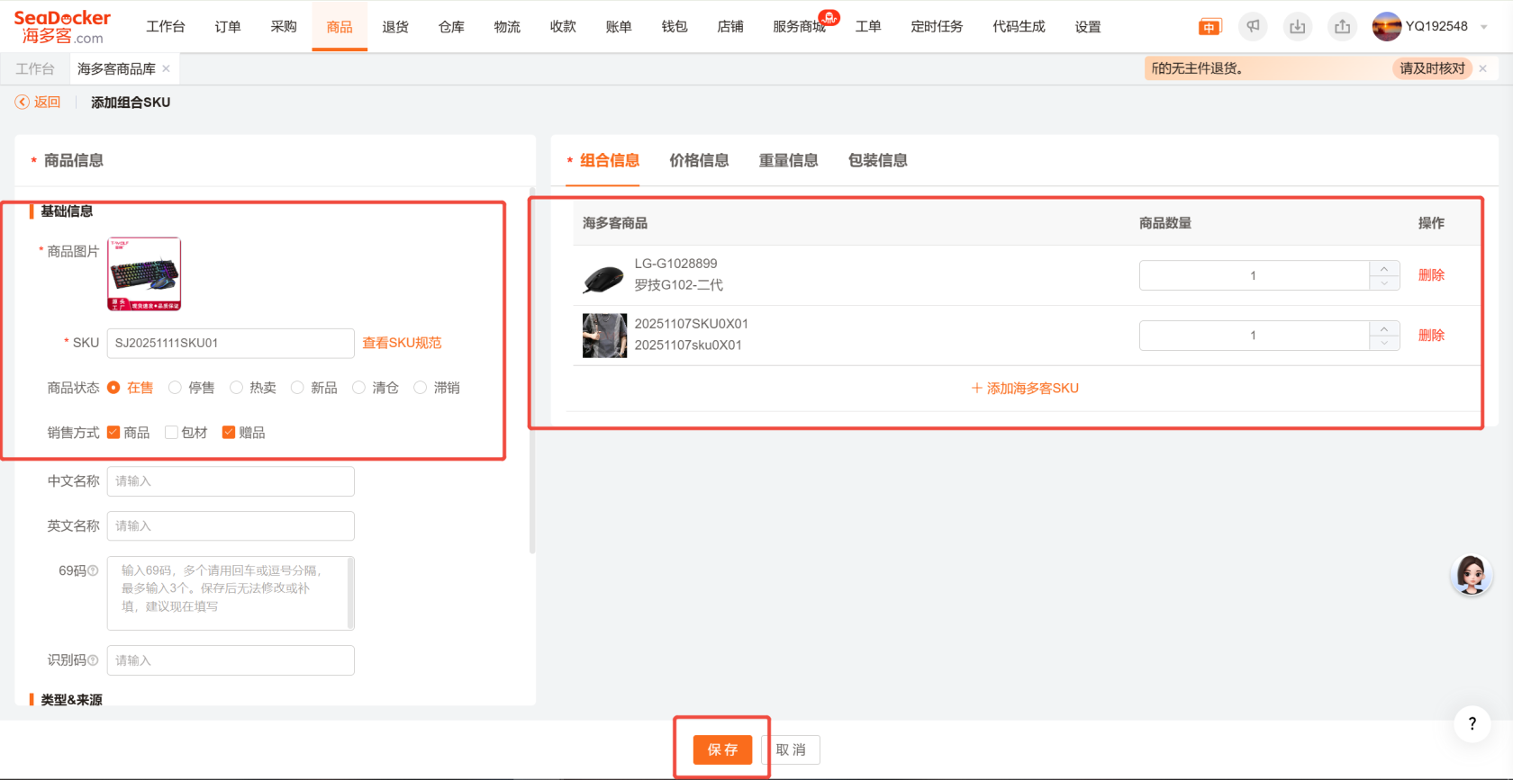Check the 包材 sales method checkbox
This screenshot has height=780, width=1513.
pos(171,433)
